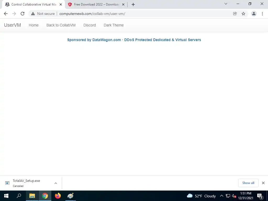Click the muted volume tray icon
Viewport: 268px width, 201px height.
tap(234, 196)
